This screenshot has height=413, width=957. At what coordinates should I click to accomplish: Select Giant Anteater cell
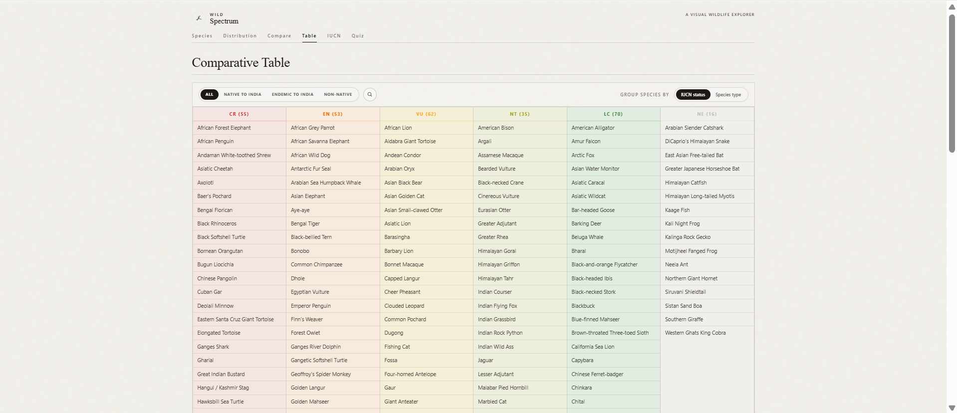point(426,402)
